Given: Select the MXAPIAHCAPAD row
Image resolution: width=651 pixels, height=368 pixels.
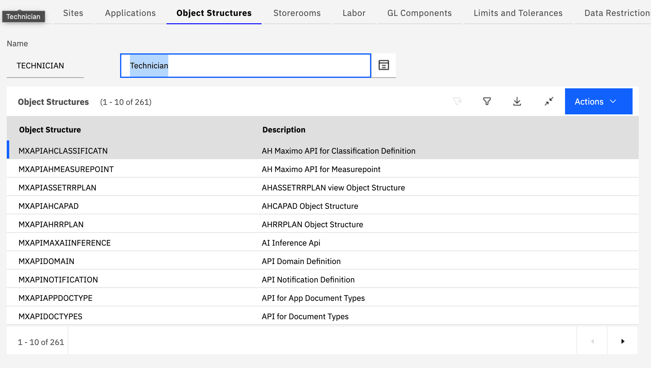Looking at the screenshot, I should pyautogui.click(x=323, y=206).
